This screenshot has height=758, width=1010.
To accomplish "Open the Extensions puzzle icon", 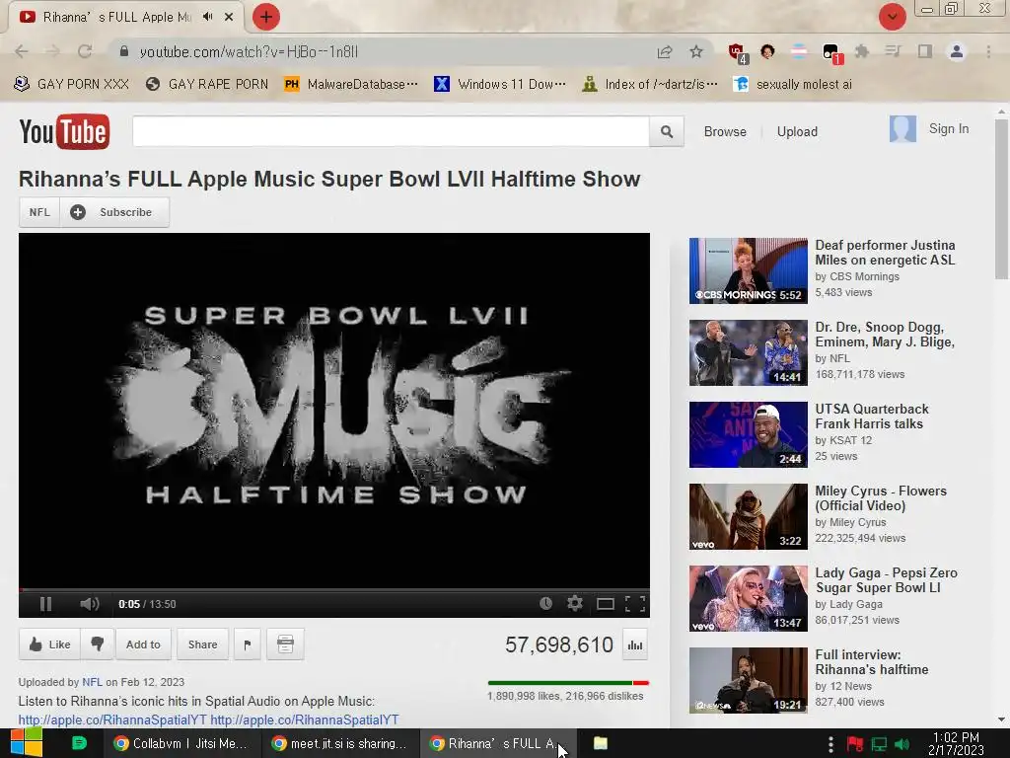I will click(861, 51).
